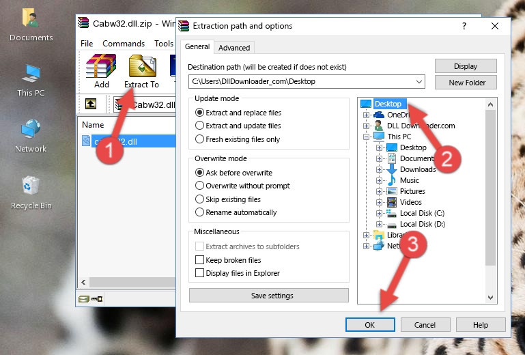Open the Destination path dropdown arrow
This screenshot has width=525, height=355.
pyautogui.click(x=419, y=82)
